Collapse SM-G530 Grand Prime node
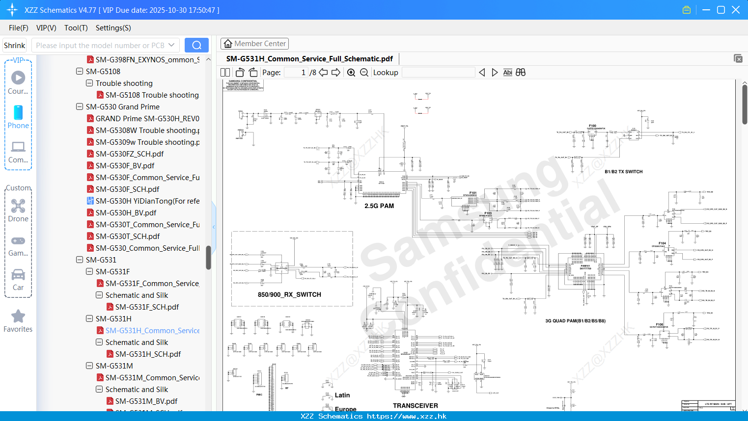The image size is (748, 421). [x=80, y=106]
